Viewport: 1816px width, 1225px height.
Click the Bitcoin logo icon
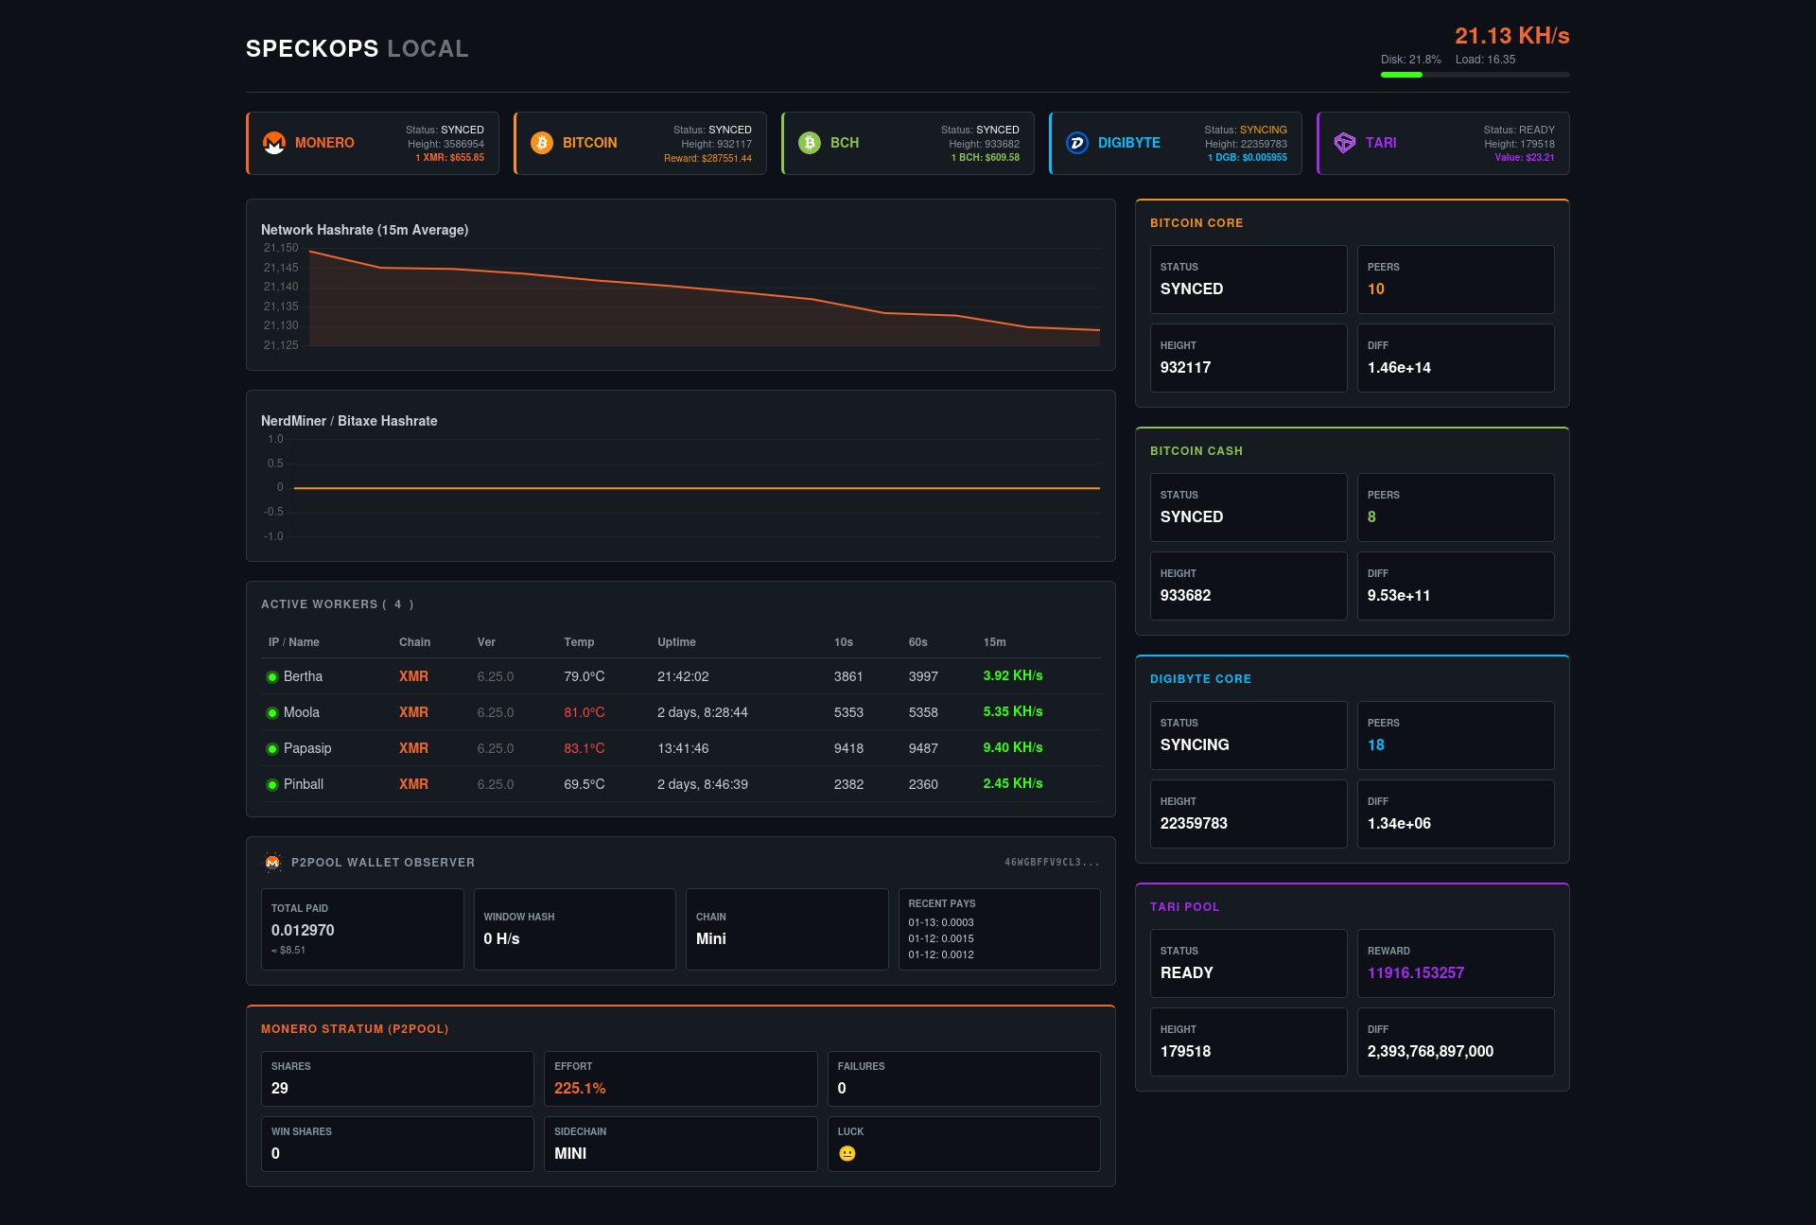[542, 143]
